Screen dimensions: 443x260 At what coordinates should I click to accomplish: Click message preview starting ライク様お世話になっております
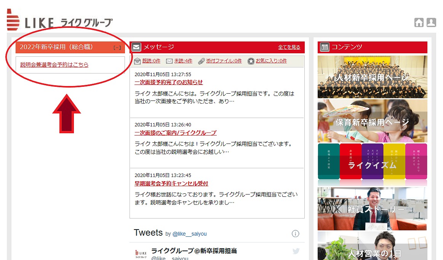point(216,198)
